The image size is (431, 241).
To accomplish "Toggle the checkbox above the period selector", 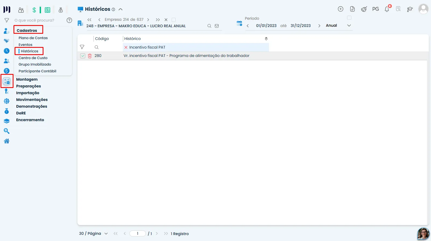I will (349, 18).
